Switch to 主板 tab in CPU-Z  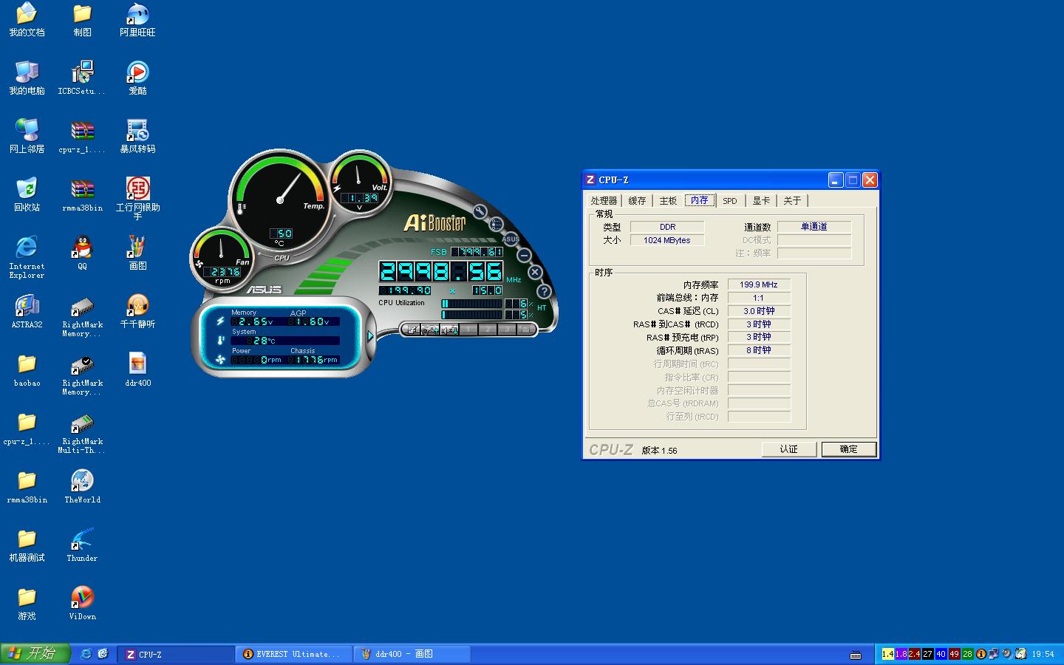point(668,201)
